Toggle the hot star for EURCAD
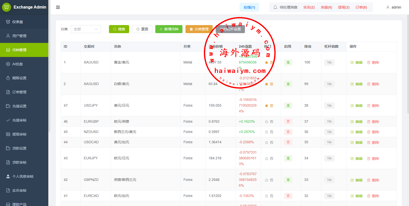The width and height of the screenshot is (409, 206). [267, 196]
